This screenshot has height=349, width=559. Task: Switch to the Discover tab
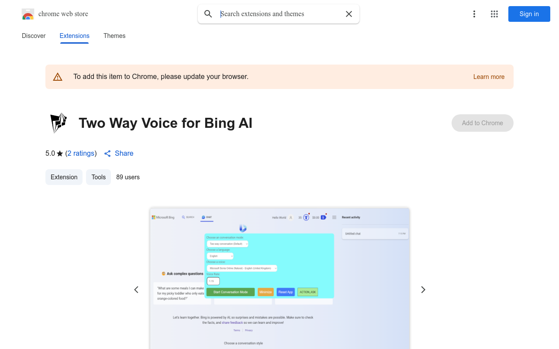point(34,36)
